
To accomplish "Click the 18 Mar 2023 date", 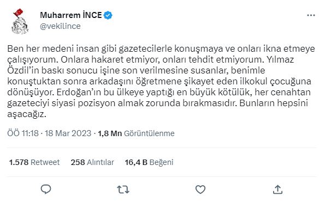I will [68, 133].
